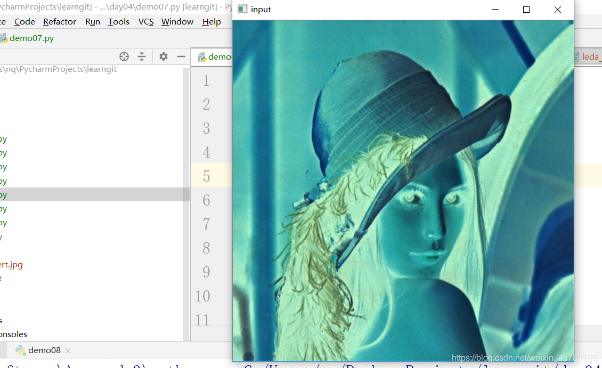
Task: Open the VCS menu
Action: point(146,22)
